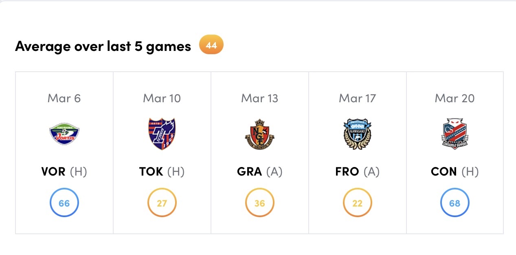Open the Mar 20 game date

(455, 98)
